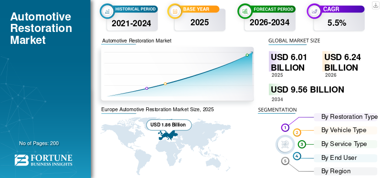Click the CAGR growth icon
382x178 pixels.
[314, 11]
